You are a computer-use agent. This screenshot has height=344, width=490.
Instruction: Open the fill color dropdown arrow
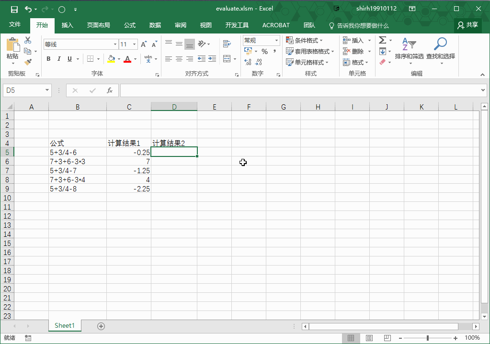pos(119,59)
